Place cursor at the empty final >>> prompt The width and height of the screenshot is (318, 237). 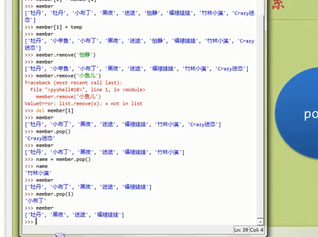click(36, 222)
